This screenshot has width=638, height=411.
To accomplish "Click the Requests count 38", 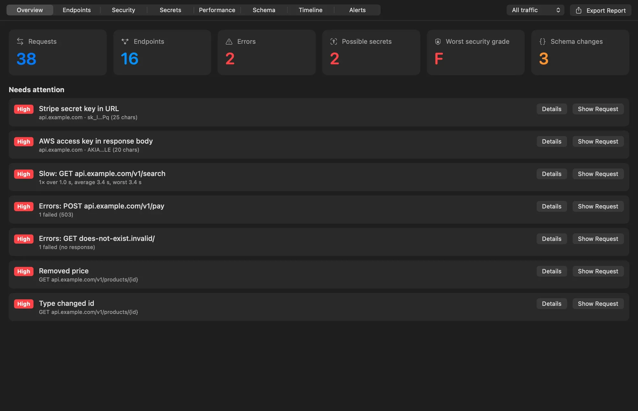I will [x=26, y=59].
